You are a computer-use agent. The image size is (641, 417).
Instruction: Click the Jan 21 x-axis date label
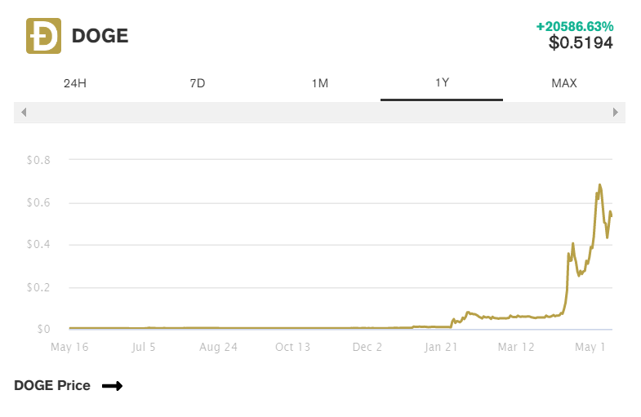click(x=441, y=347)
